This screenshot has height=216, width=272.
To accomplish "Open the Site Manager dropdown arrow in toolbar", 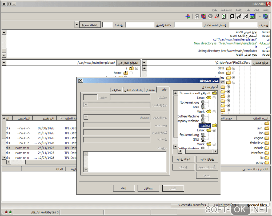I will click(260, 17).
